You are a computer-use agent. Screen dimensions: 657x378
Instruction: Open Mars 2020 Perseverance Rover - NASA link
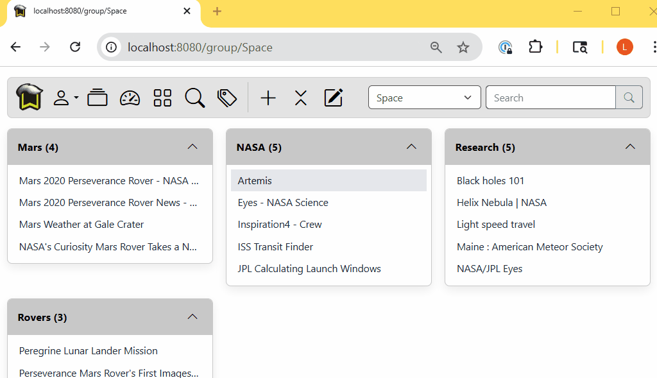(109, 180)
